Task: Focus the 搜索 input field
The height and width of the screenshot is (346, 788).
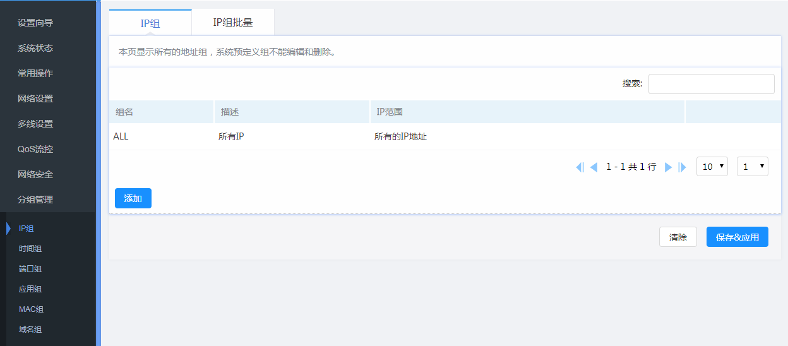Action: pyautogui.click(x=711, y=84)
